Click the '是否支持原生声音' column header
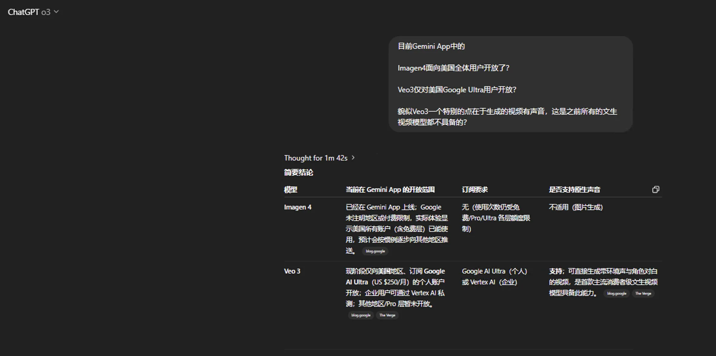 pos(575,190)
